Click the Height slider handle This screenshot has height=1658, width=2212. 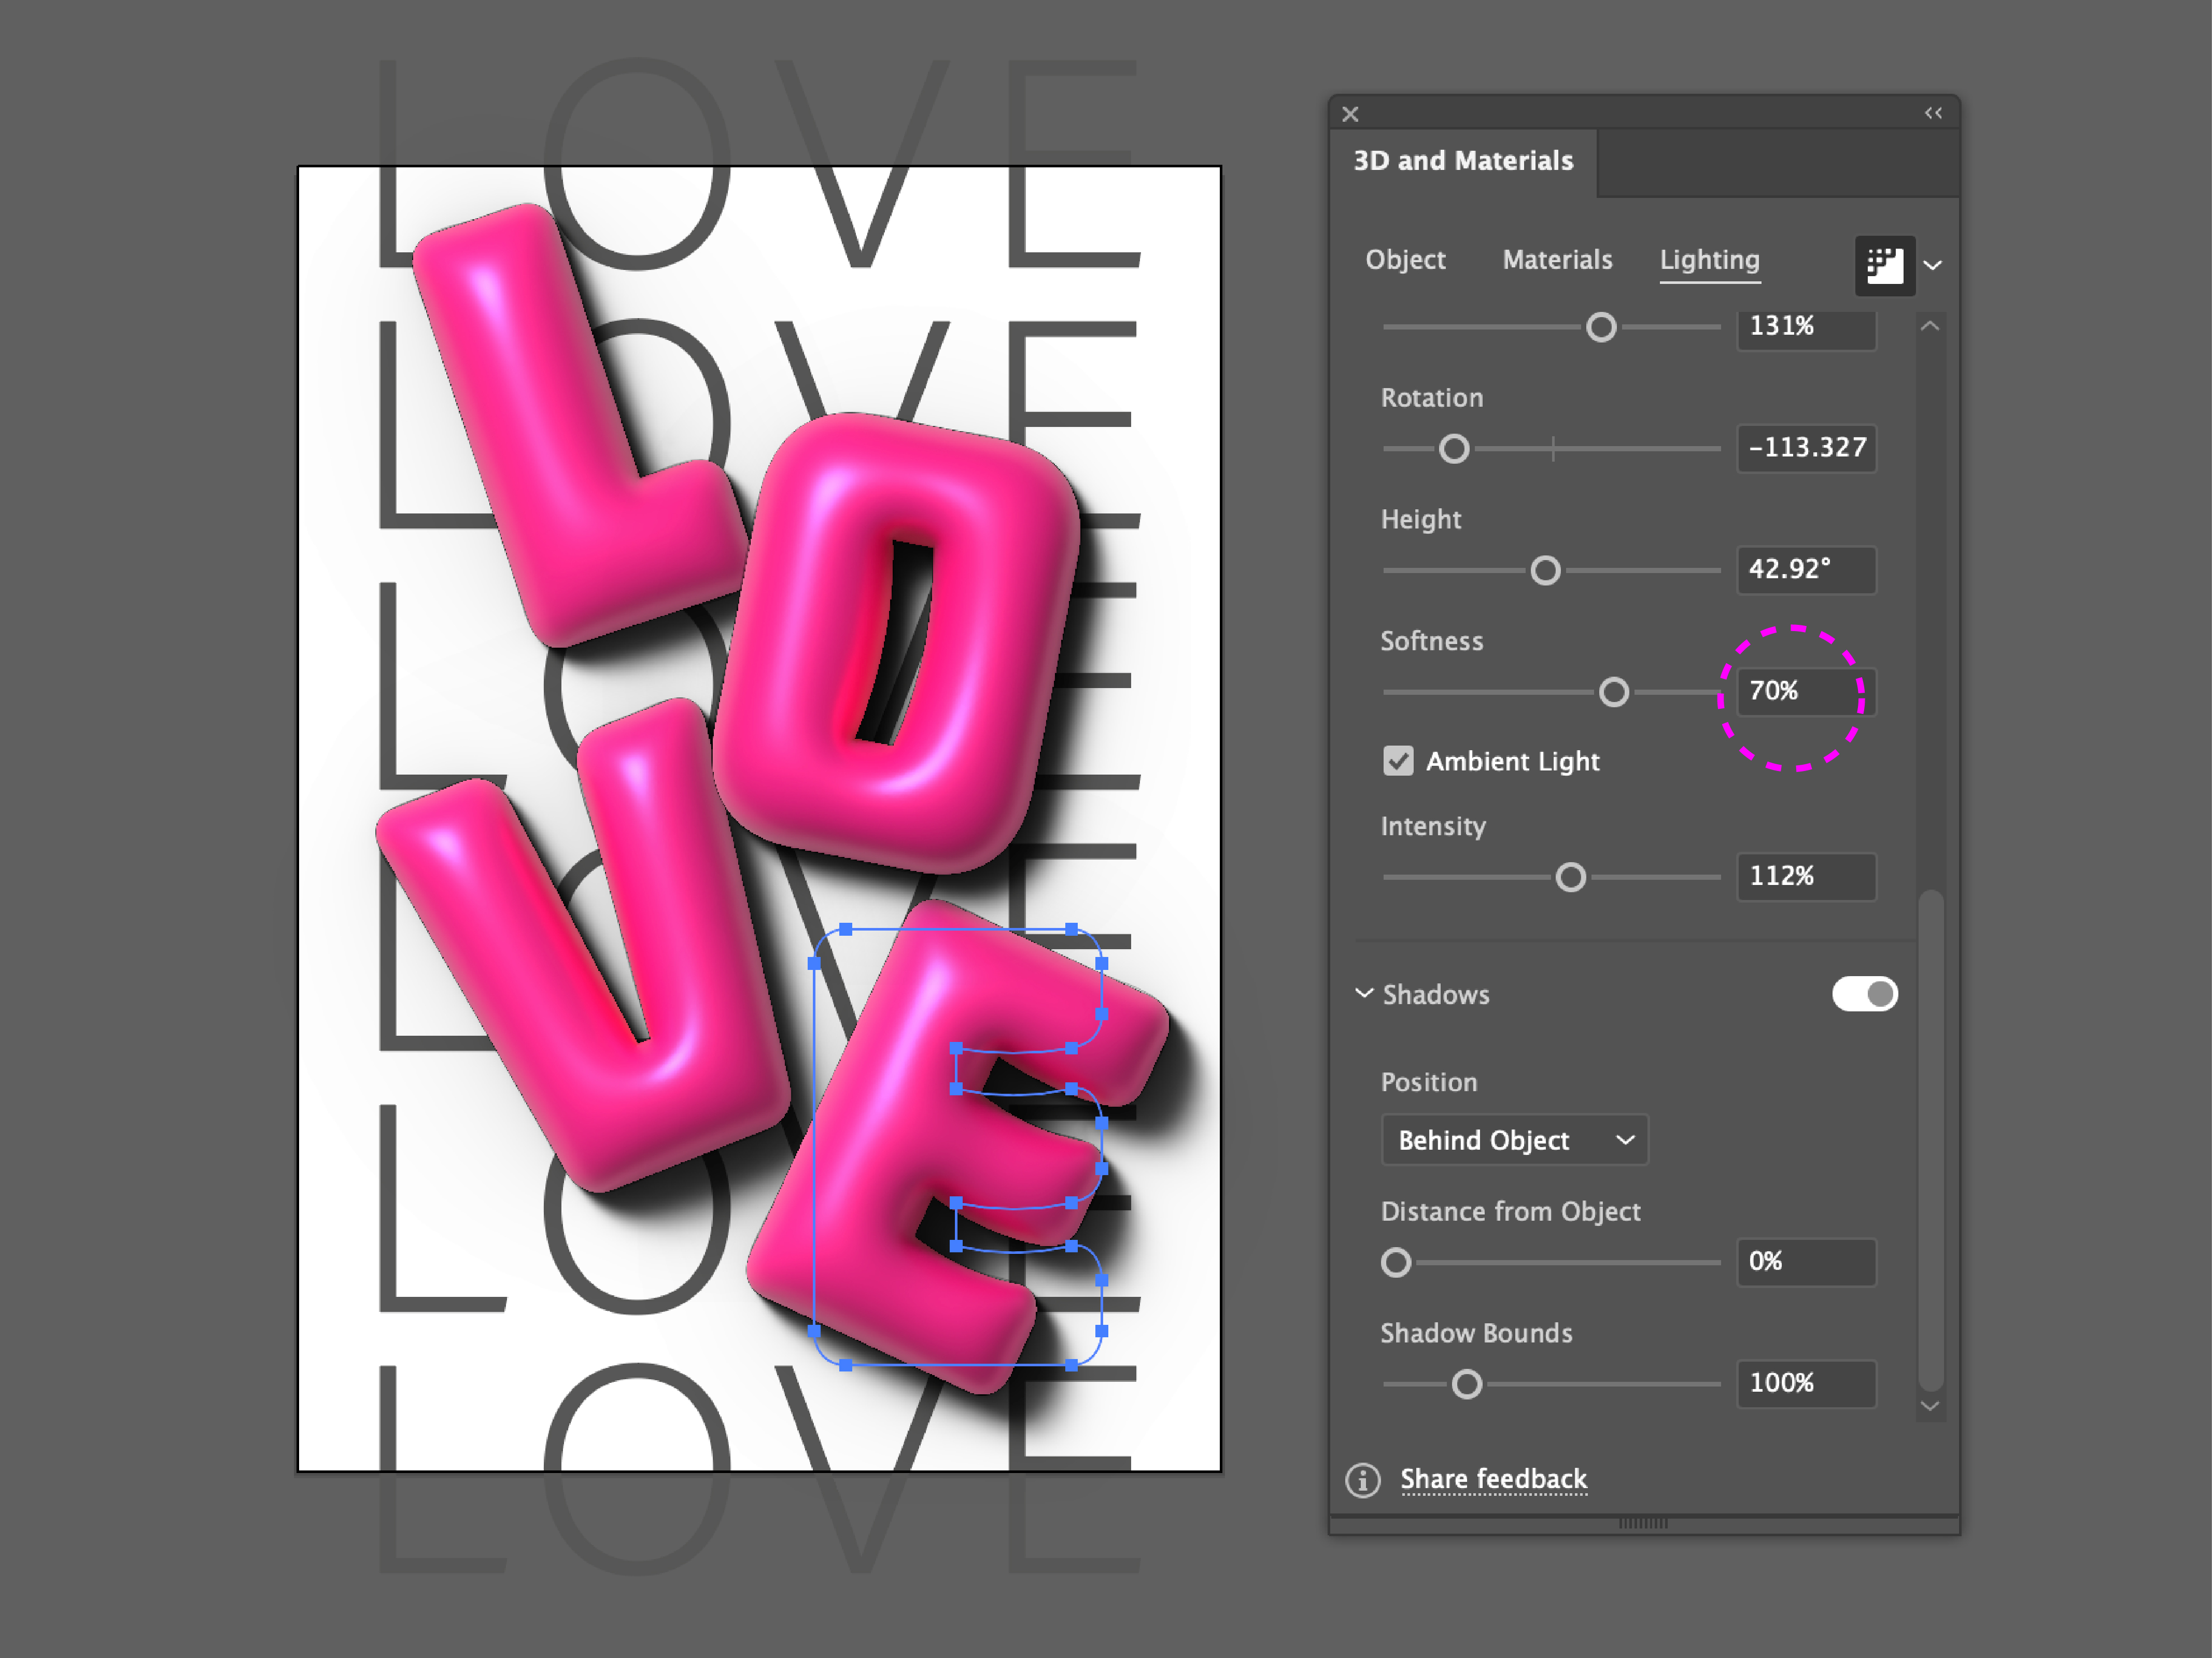pyautogui.click(x=1545, y=570)
